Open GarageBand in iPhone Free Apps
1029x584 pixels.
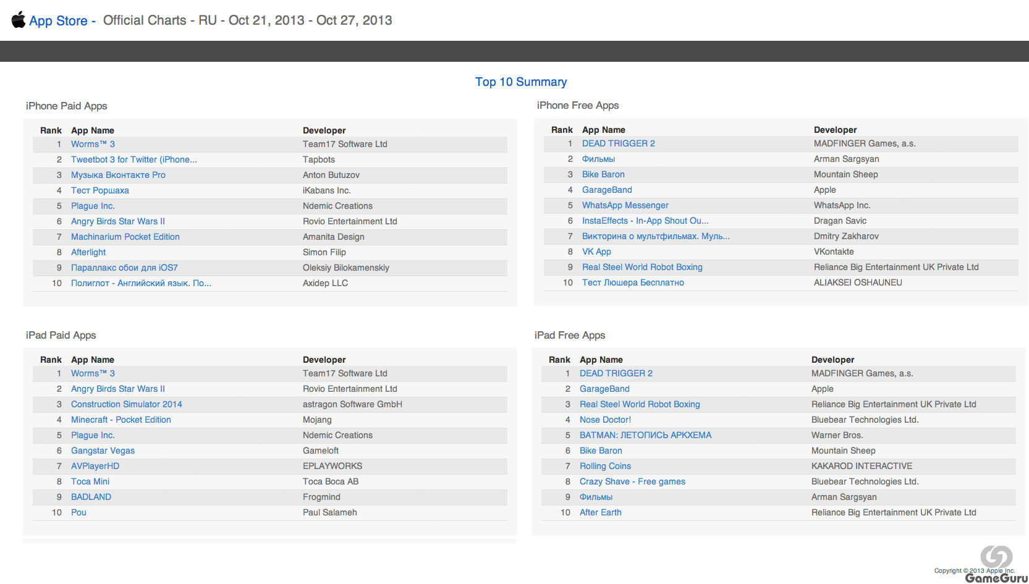click(607, 190)
